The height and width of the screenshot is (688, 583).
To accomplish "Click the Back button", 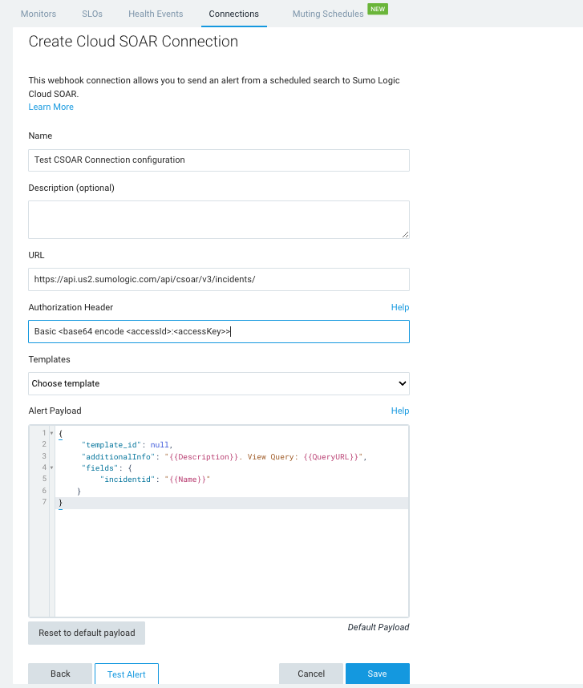I will tap(60, 674).
